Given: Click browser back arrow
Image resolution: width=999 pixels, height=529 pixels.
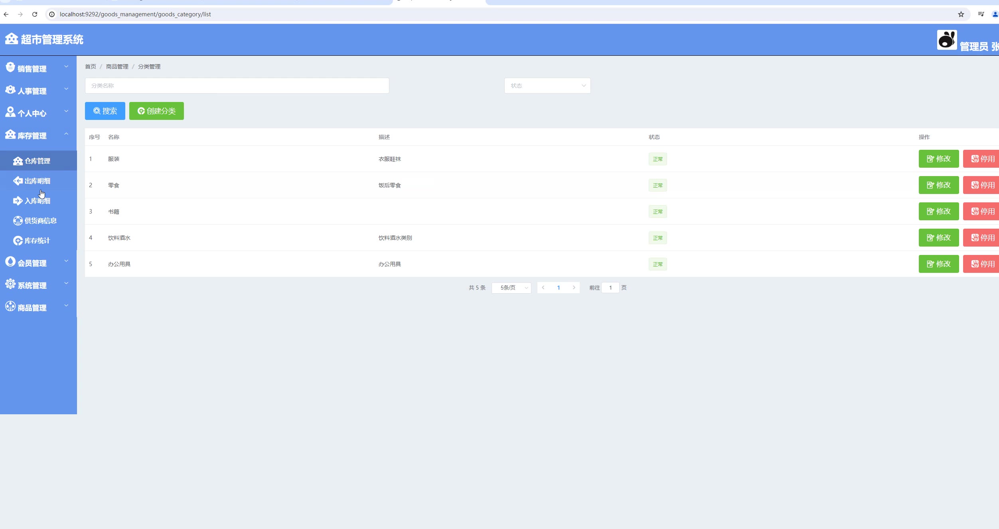Looking at the screenshot, I should (x=6, y=14).
